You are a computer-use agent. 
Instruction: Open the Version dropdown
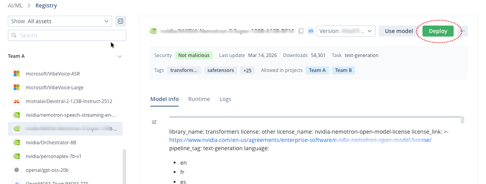click(346, 31)
